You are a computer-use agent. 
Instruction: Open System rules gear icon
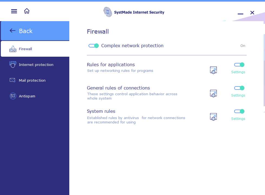point(213,117)
